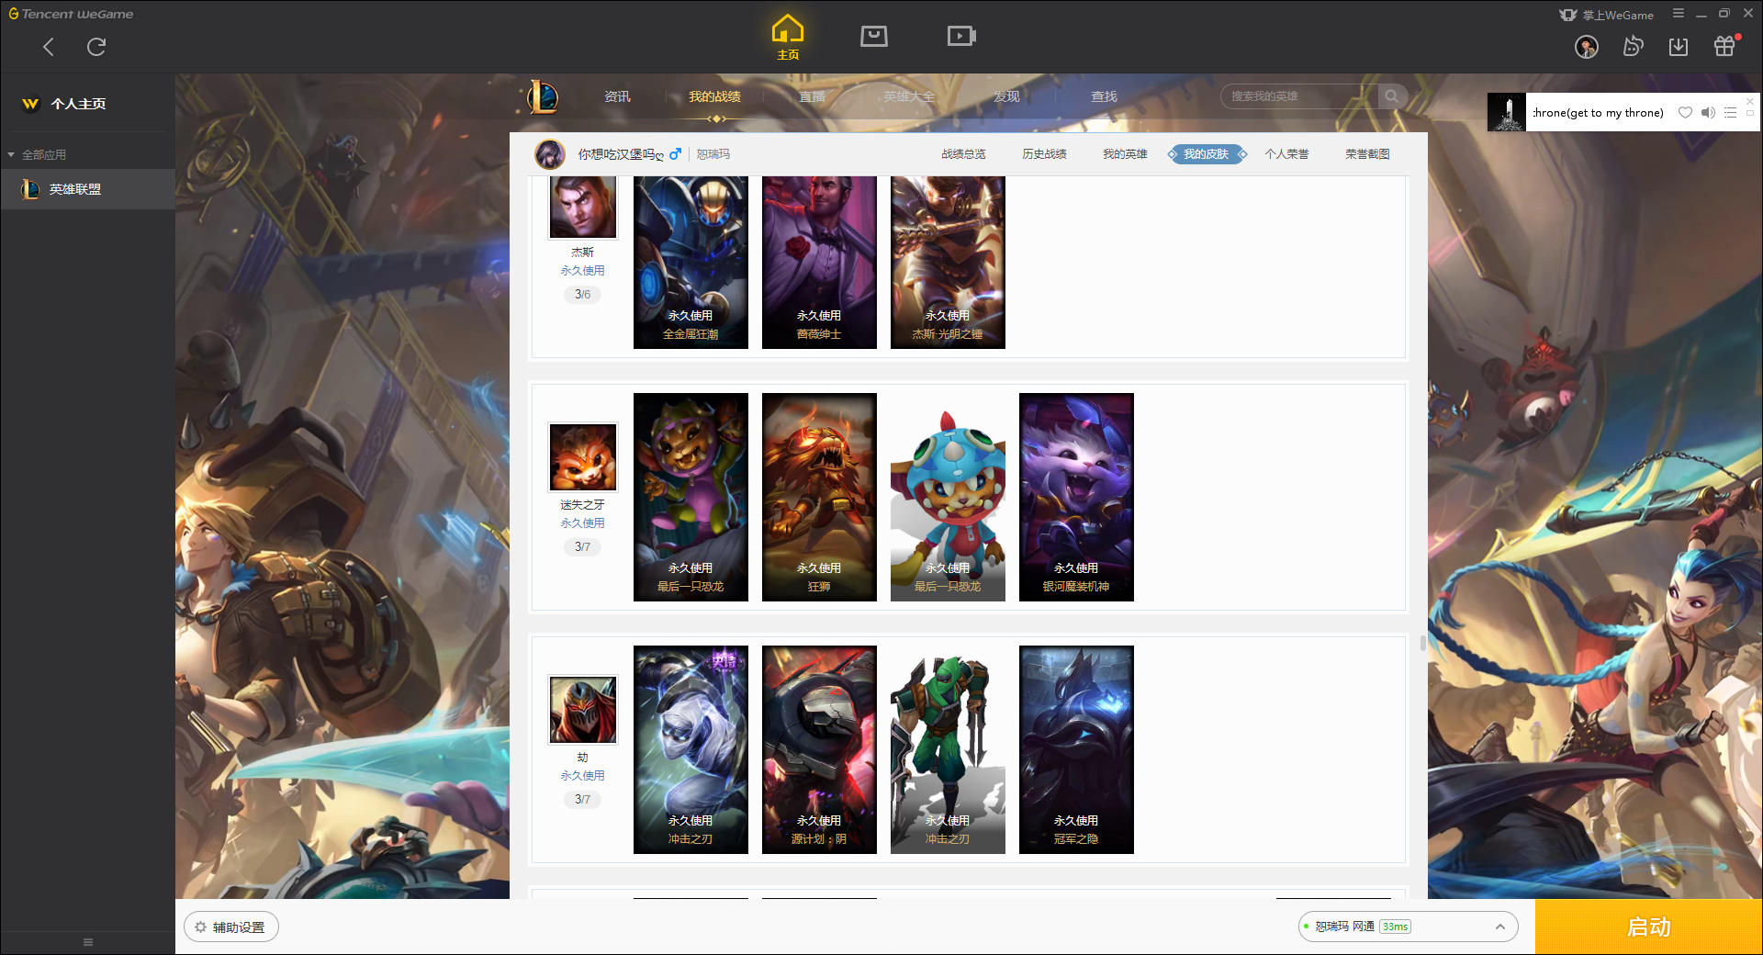The width and height of the screenshot is (1763, 955).
Task: Open the video/live icon in top bar
Action: pos(961,36)
